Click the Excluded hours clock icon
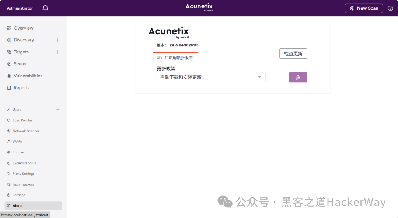The width and height of the screenshot is (398, 218). (x=8, y=163)
